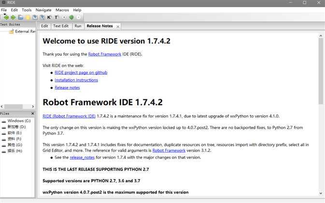Screen dimensions: 325x203
Task: Click the small circle icon after T
Action: (x=64, y=17)
